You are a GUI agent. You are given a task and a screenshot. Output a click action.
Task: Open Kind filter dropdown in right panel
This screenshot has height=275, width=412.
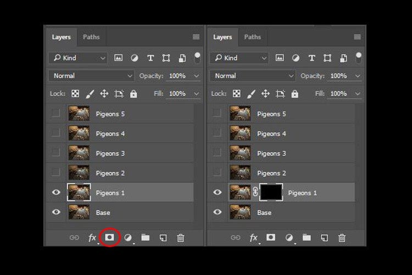[240, 58]
